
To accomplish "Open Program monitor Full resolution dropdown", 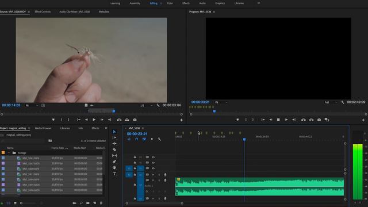I will [x=331, y=102].
